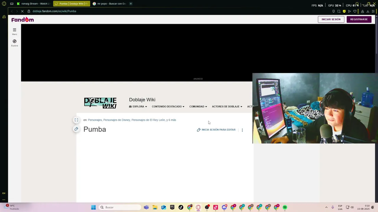Viewport: 378px width, 212px height.
Task: Go back using the browser back arrow
Action: pos(12,11)
